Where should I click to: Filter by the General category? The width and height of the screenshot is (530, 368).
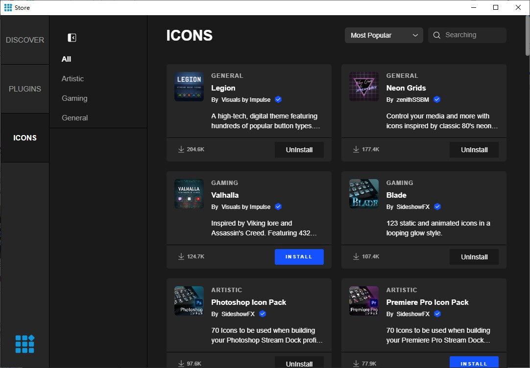74,118
